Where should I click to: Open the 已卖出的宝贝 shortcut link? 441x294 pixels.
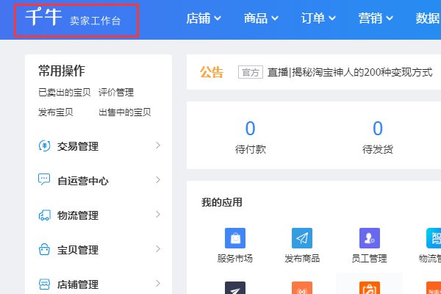pyautogui.click(x=65, y=93)
